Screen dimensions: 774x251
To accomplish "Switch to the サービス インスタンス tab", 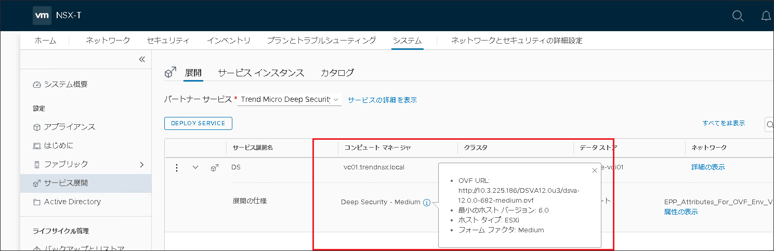I will point(261,73).
